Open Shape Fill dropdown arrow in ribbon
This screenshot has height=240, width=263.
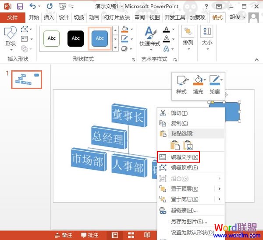[131, 29]
